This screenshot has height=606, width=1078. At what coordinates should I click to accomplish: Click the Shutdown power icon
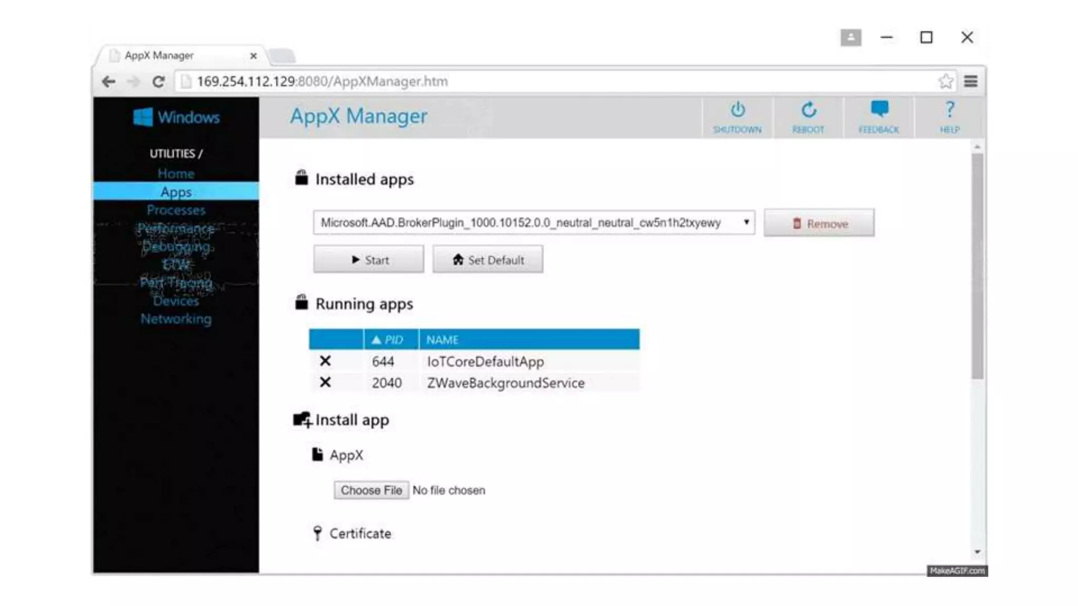pos(737,110)
